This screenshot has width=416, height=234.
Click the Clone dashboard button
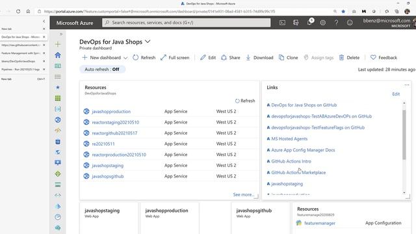click(289, 58)
